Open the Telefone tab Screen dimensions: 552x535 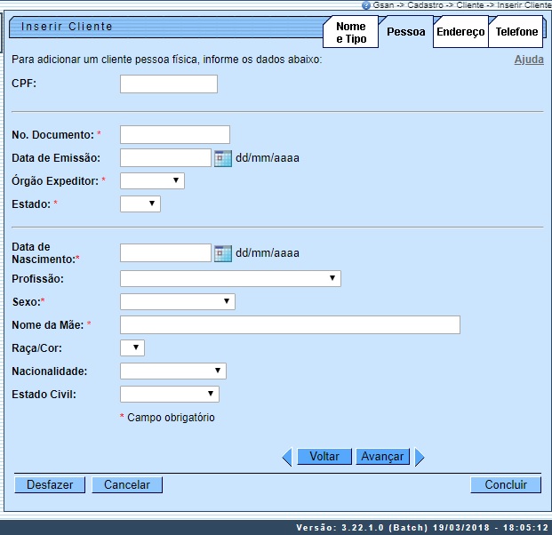click(516, 32)
